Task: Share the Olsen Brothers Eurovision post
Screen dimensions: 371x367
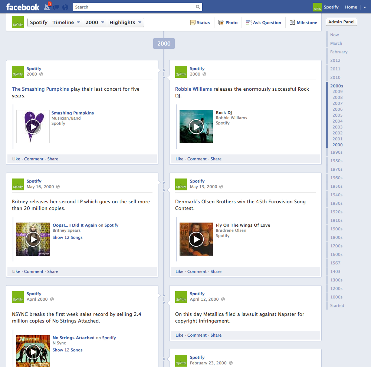Action: click(x=216, y=271)
